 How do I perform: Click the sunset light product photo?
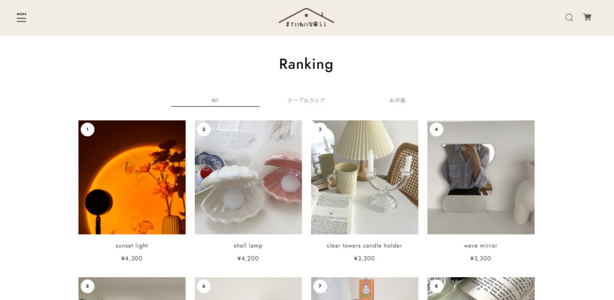tap(132, 177)
